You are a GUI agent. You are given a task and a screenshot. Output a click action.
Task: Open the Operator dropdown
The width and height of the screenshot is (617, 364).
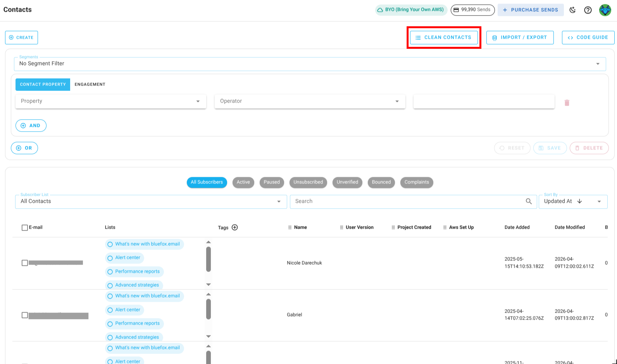[x=310, y=101]
